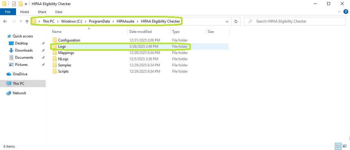
Task: Maximize the HIPAA Eligibility Checker window
Action: click(x=329, y=4)
